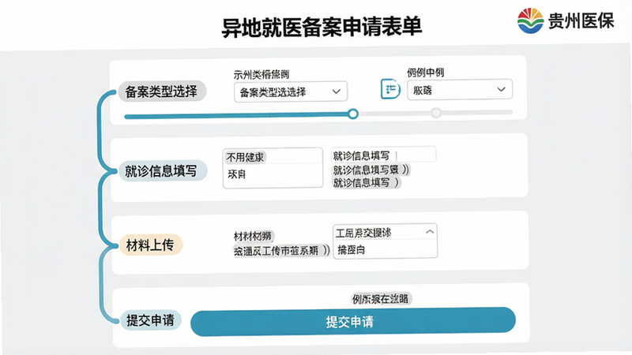The width and height of the screenshot is (632, 355).
Task: Click the 贵州医保 logo icon
Action: pyautogui.click(x=530, y=21)
